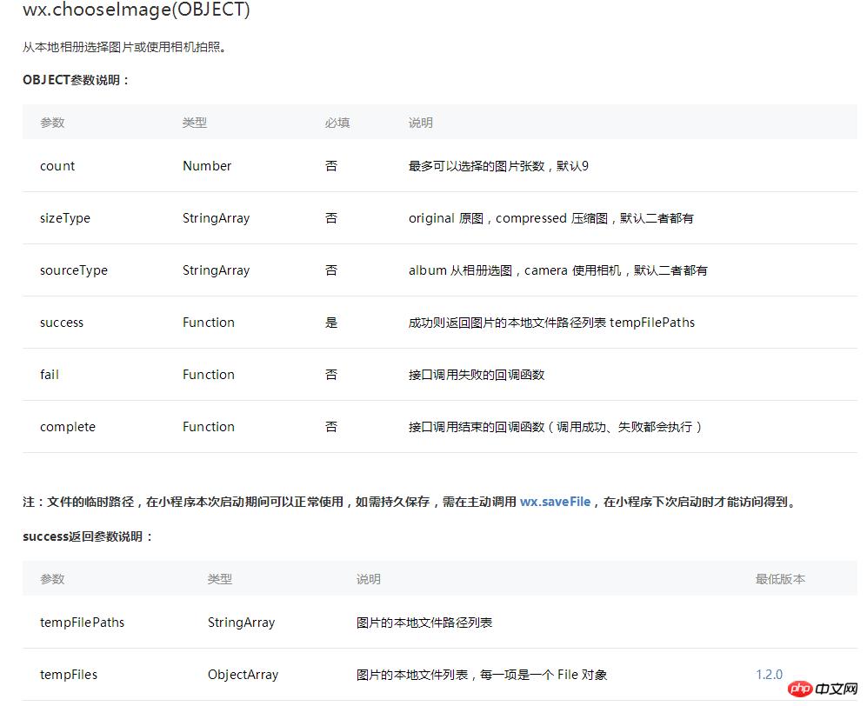Select the complete parameter row
This screenshot has height=706, width=867.
67,427
